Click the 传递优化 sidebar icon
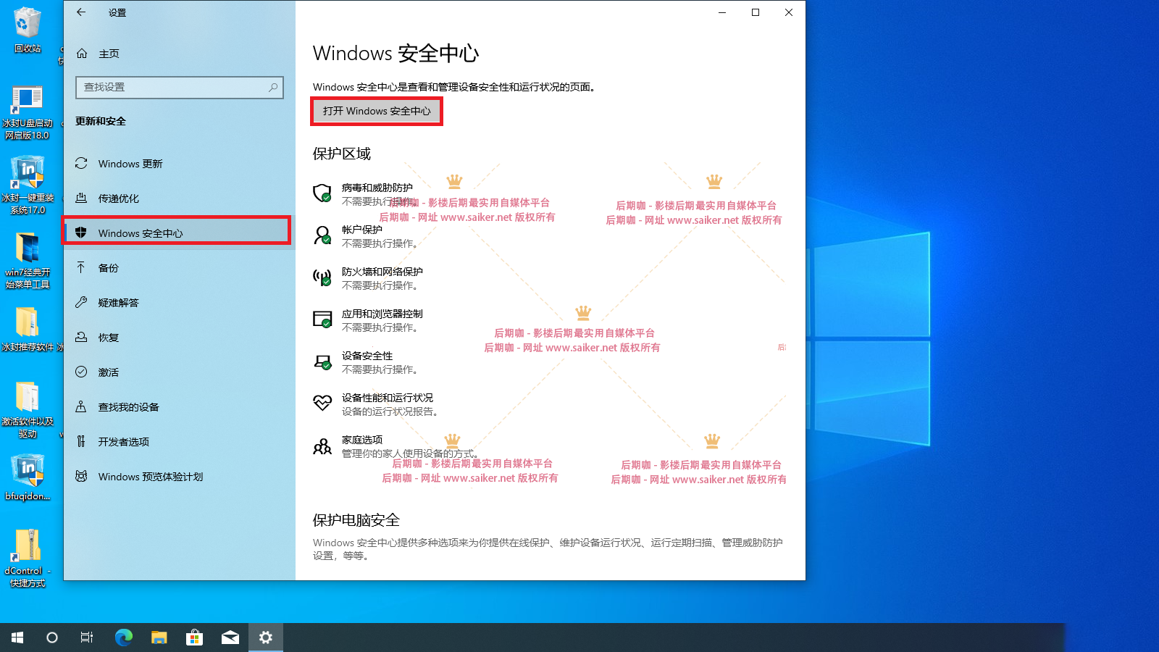 (81, 198)
